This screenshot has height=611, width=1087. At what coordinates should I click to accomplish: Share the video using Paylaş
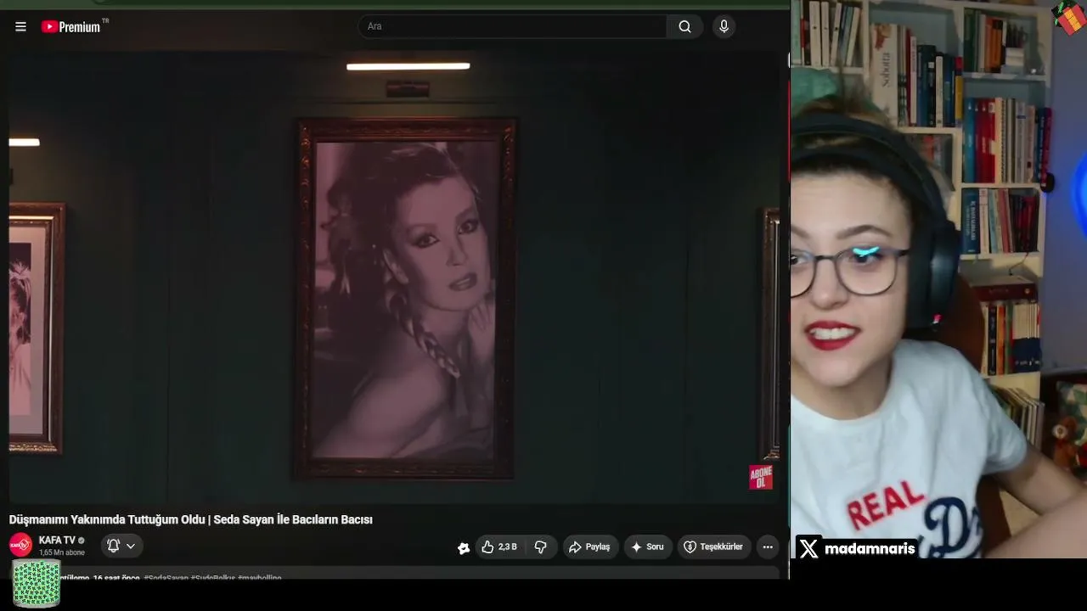590,547
